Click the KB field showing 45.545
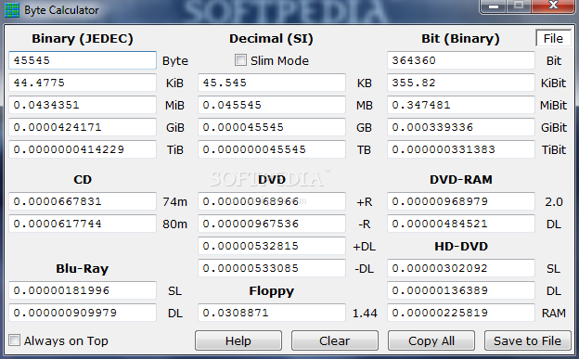The height and width of the screenshot is (359, 579). click(x=272, y=83)
